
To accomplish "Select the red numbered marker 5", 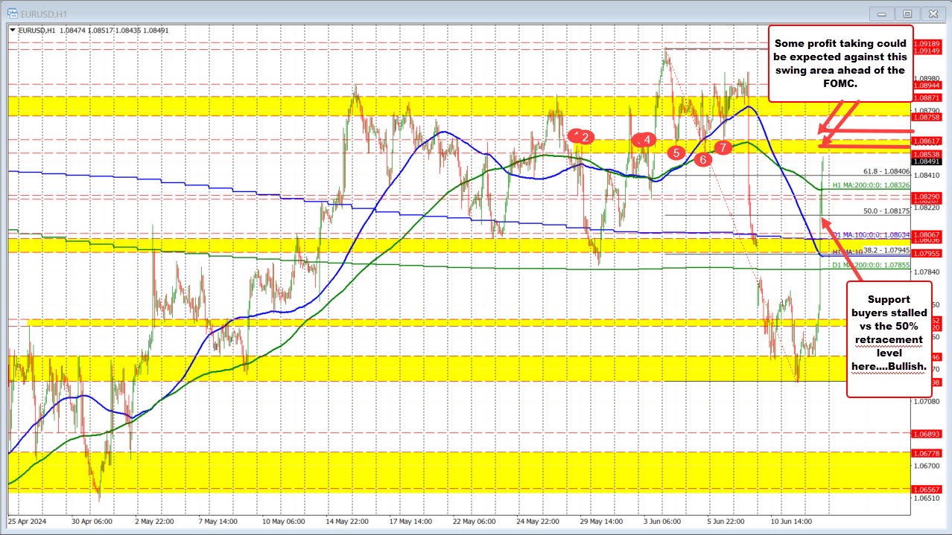I will pos(676,152).
